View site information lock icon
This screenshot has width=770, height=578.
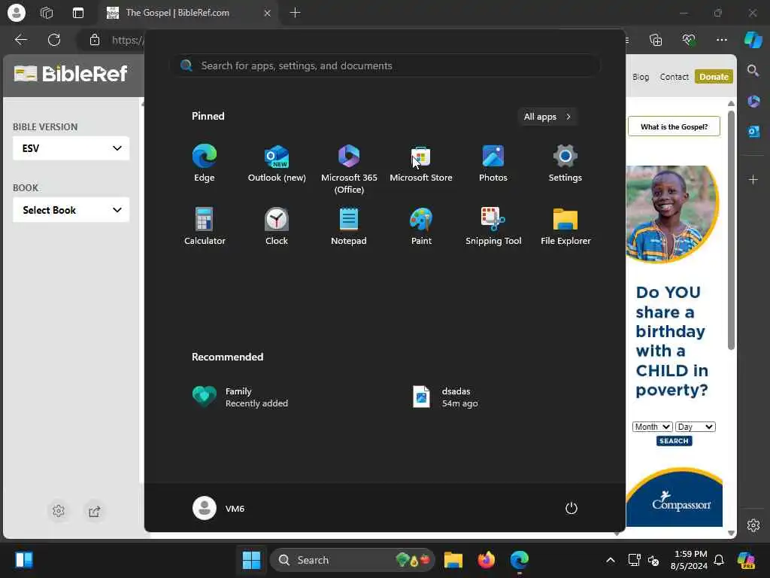click(x=94, y=40)
